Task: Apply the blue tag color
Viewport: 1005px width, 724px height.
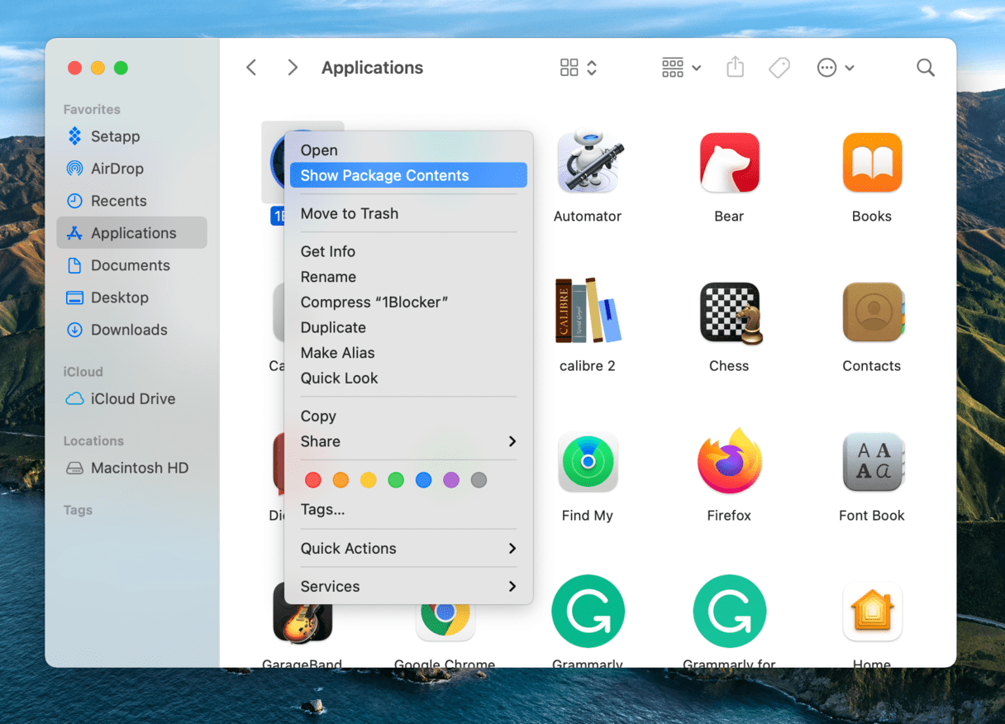Action: (423, 479)
